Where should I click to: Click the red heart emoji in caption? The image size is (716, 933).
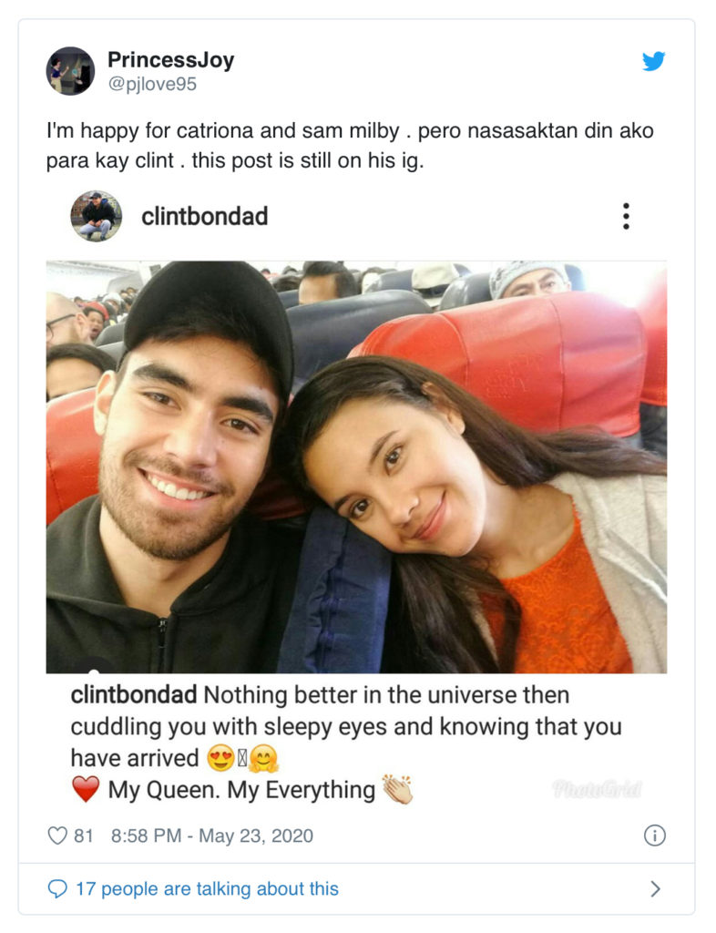pyautogui.click(x=86, y=790)
